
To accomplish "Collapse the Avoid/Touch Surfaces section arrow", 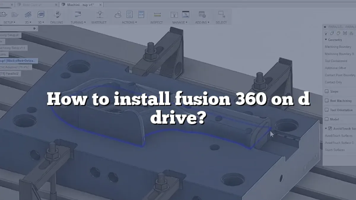I will 326,129.
